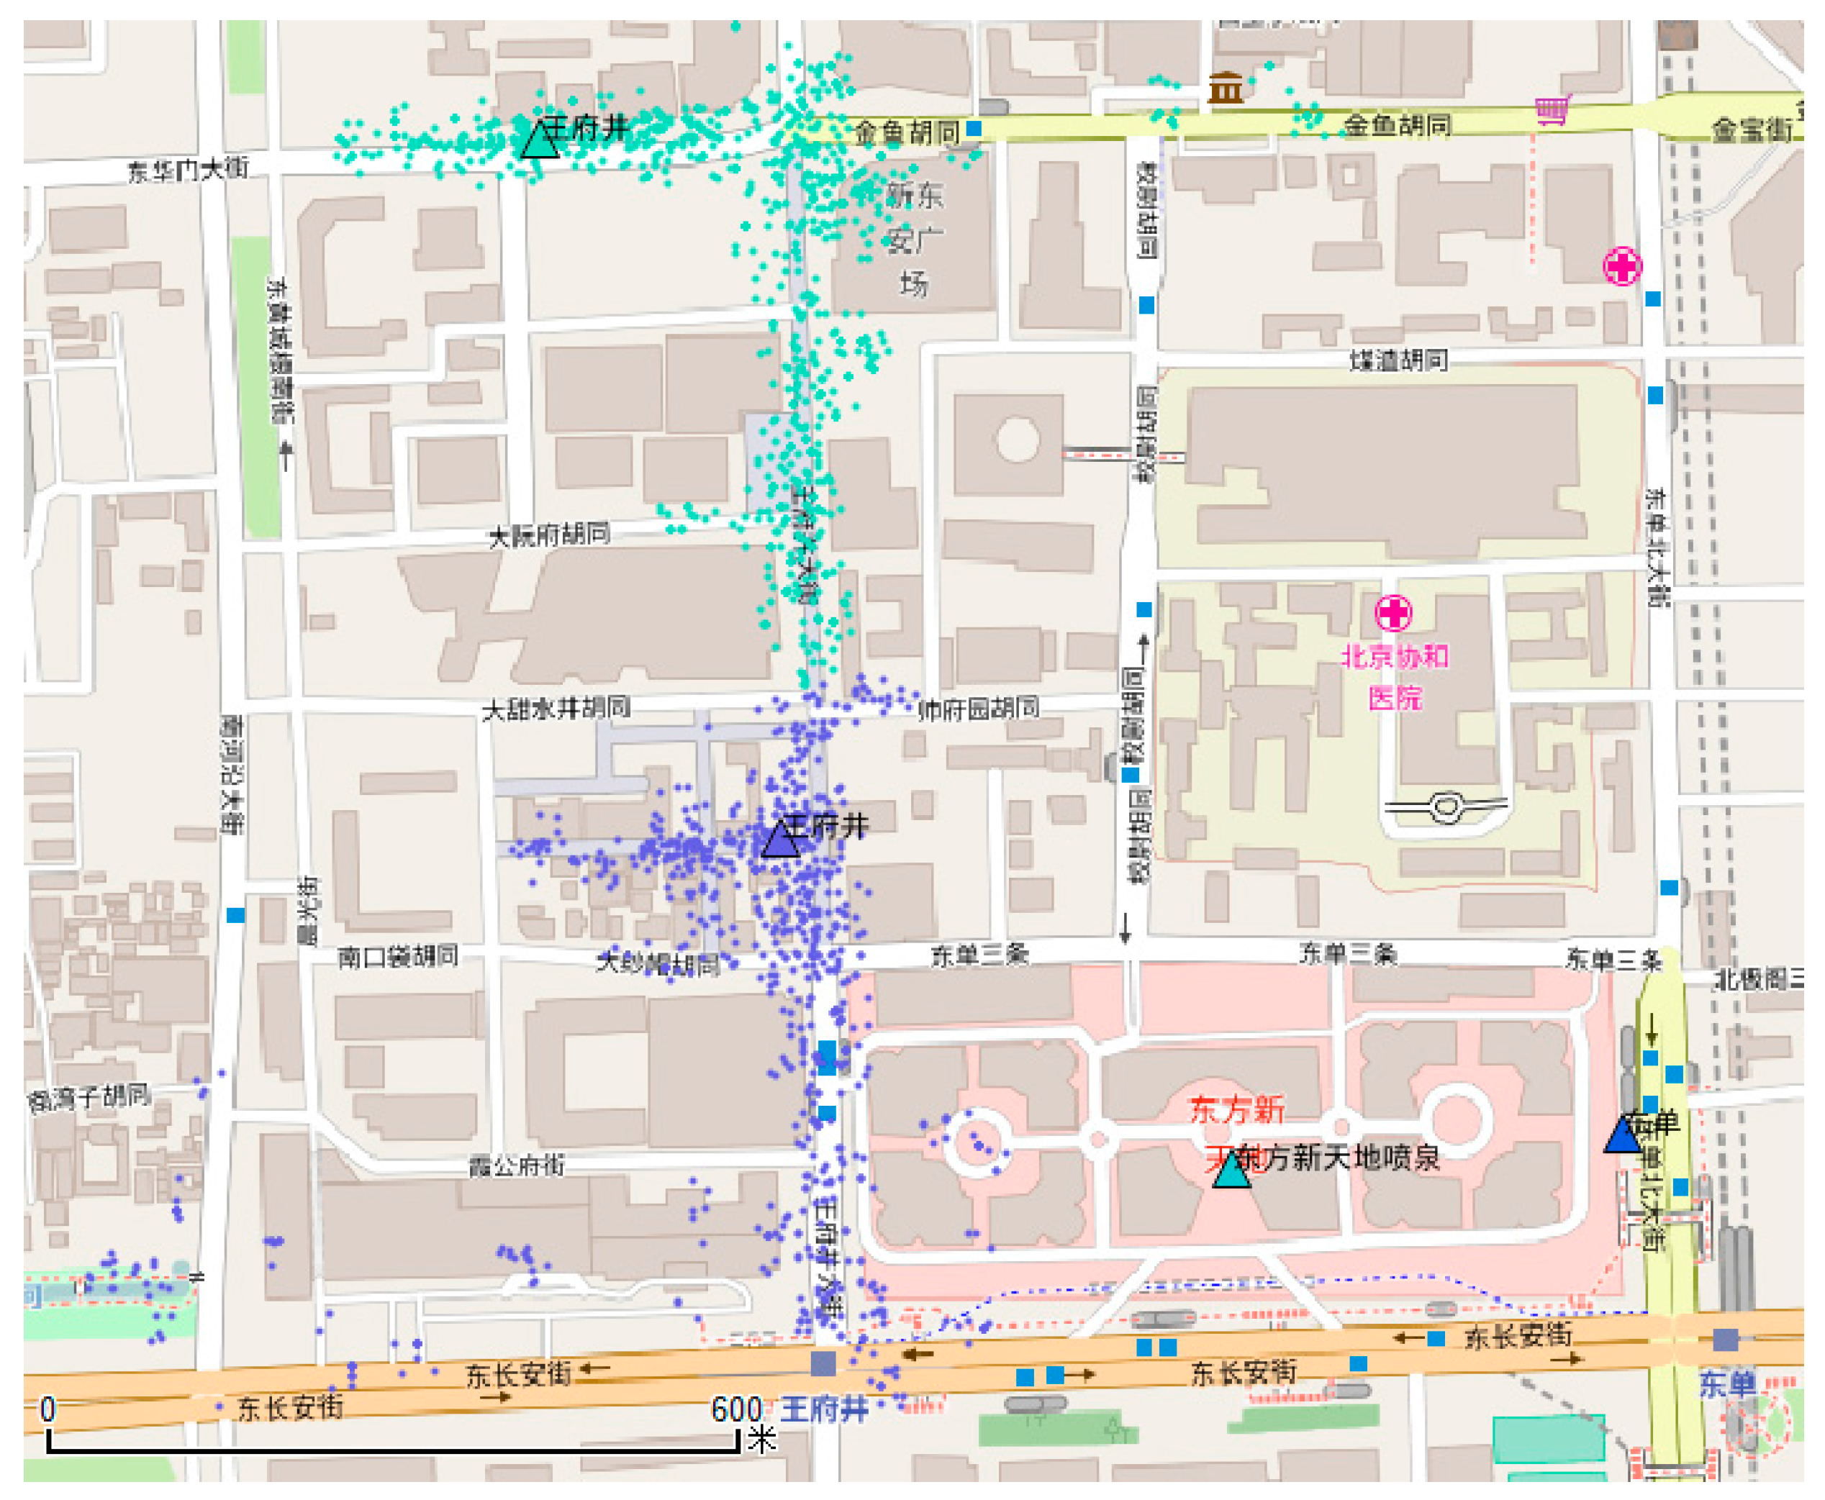Viewport: 1825px width, 1500px height.
Task: Click the pink hospital cross near 东单北大街
Action: click(x=1622, y=265)
